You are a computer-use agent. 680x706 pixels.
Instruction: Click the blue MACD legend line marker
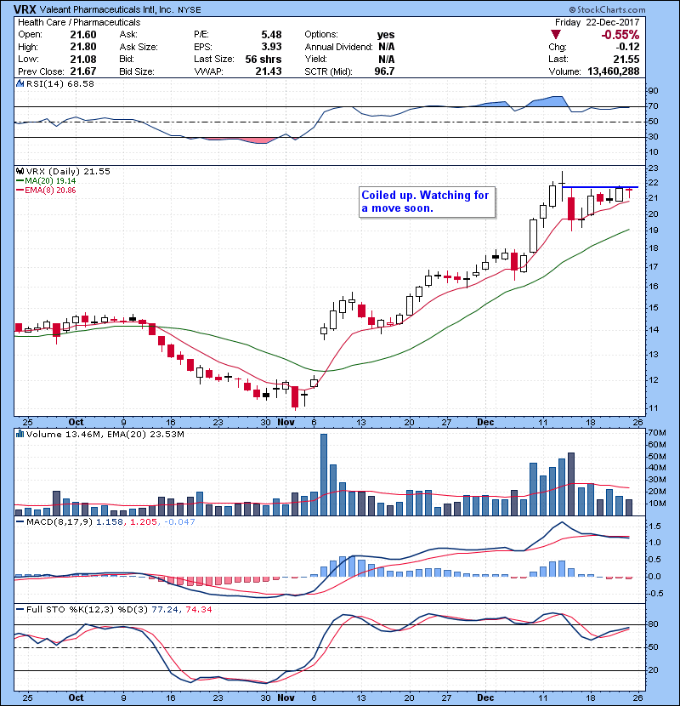coord(20,522)
